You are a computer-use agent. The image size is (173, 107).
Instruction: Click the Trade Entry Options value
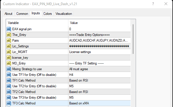[99, 35]
